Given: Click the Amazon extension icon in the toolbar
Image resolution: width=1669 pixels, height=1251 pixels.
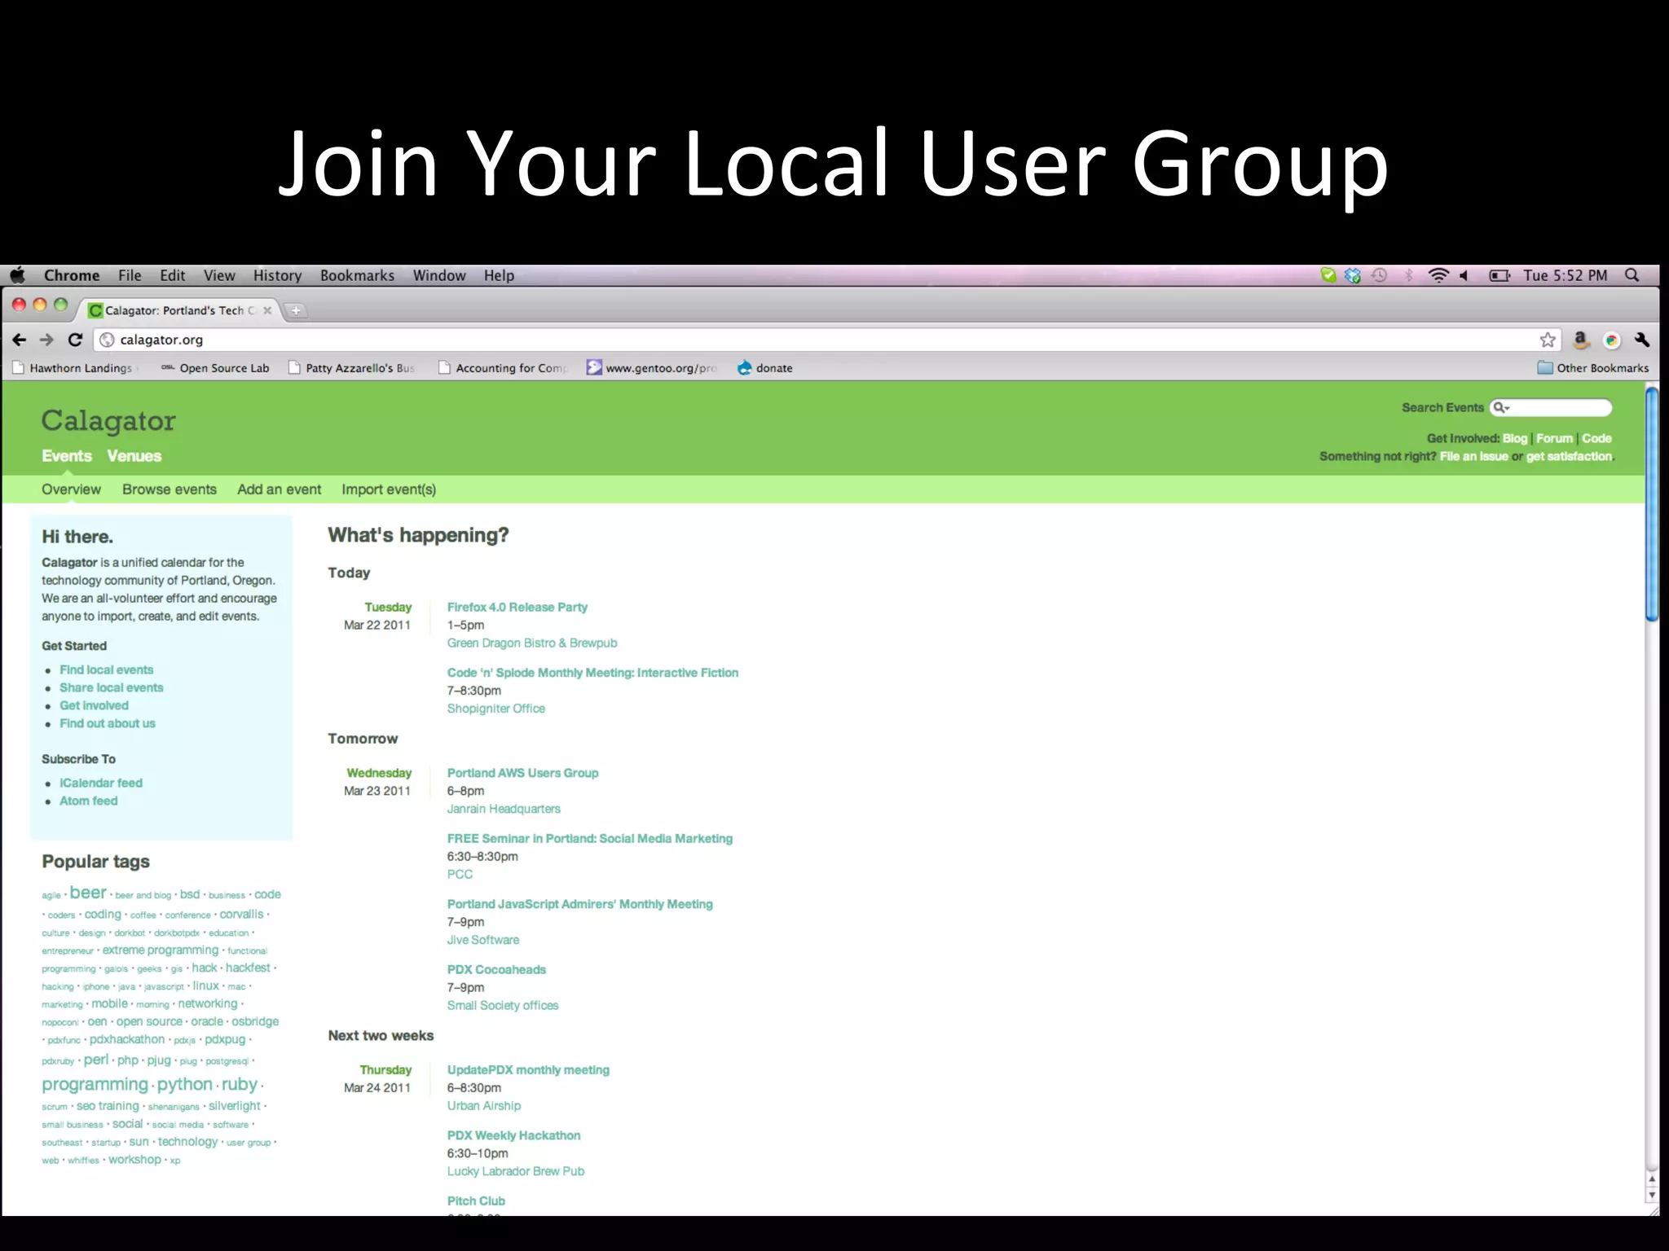Looking at the screenshot, I should (1580, 340).
